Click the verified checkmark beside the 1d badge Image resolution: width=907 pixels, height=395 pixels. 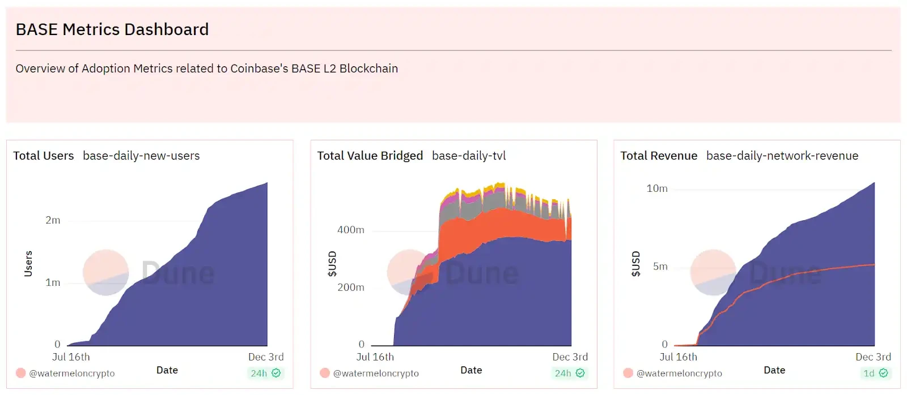[x=883, y=373]
